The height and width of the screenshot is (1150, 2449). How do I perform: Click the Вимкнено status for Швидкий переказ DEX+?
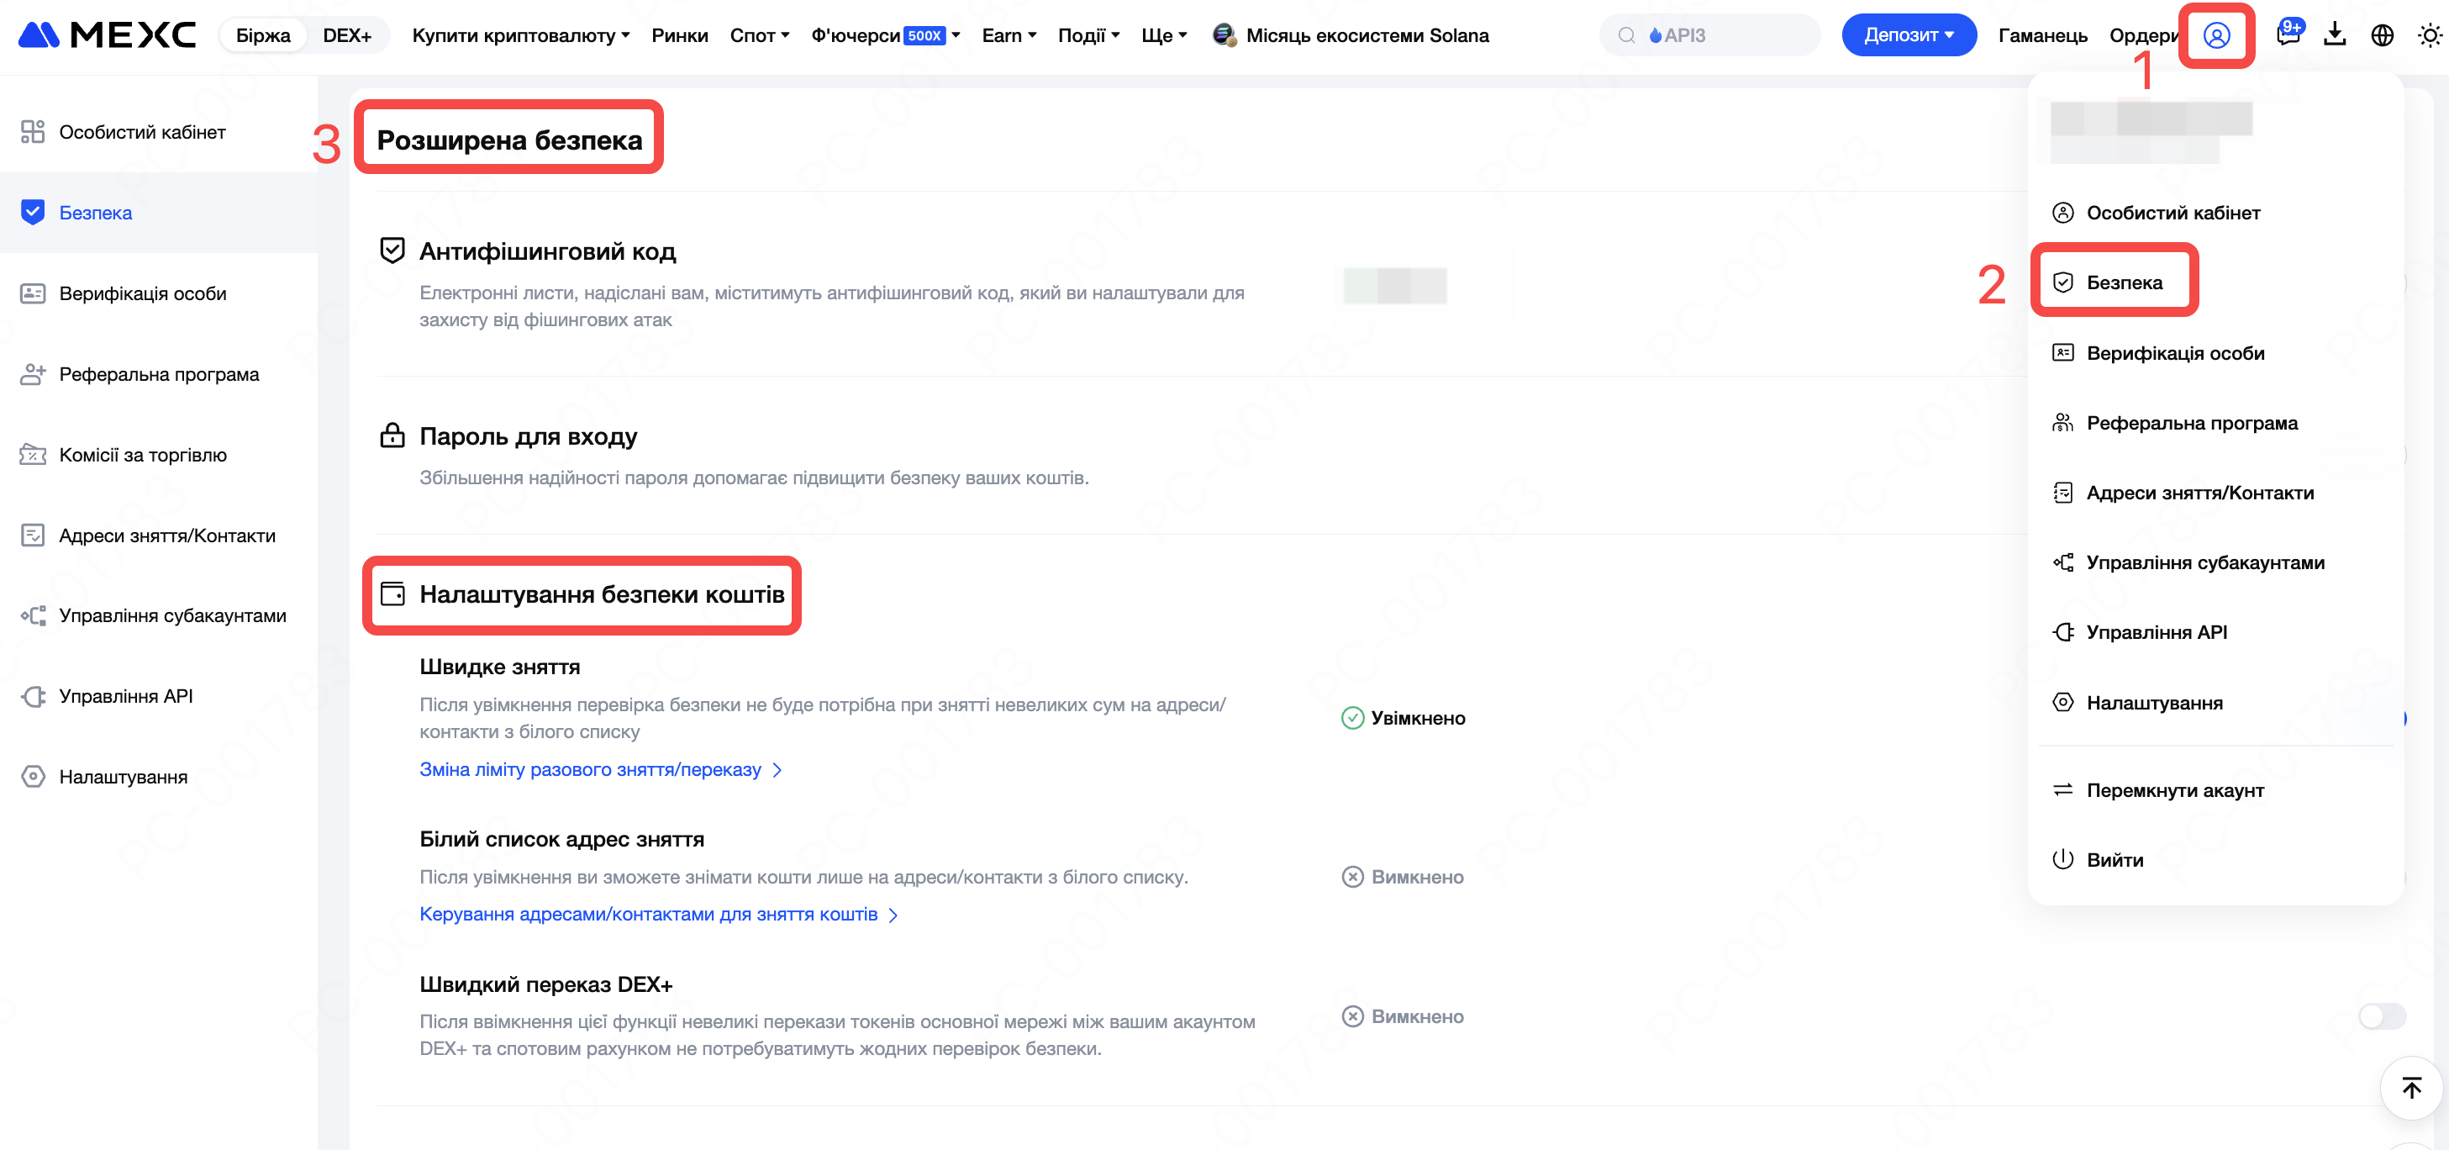[x=1403, y=1017]
